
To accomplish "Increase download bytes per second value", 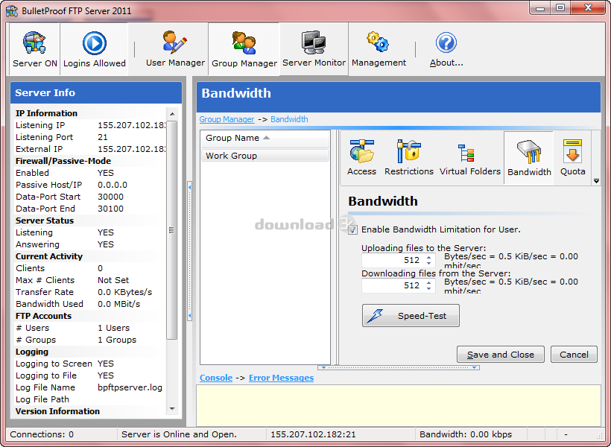I will click(429, 282).
